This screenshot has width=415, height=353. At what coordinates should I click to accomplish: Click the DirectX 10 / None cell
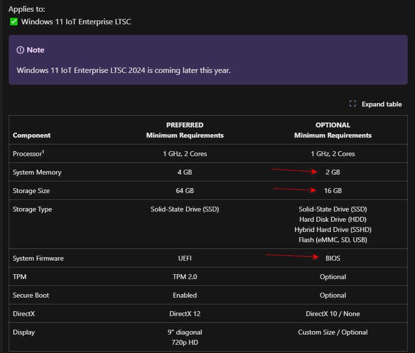point(333,314)
